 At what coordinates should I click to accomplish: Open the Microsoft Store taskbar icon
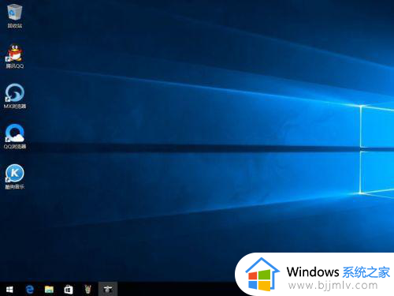point(69,290)
